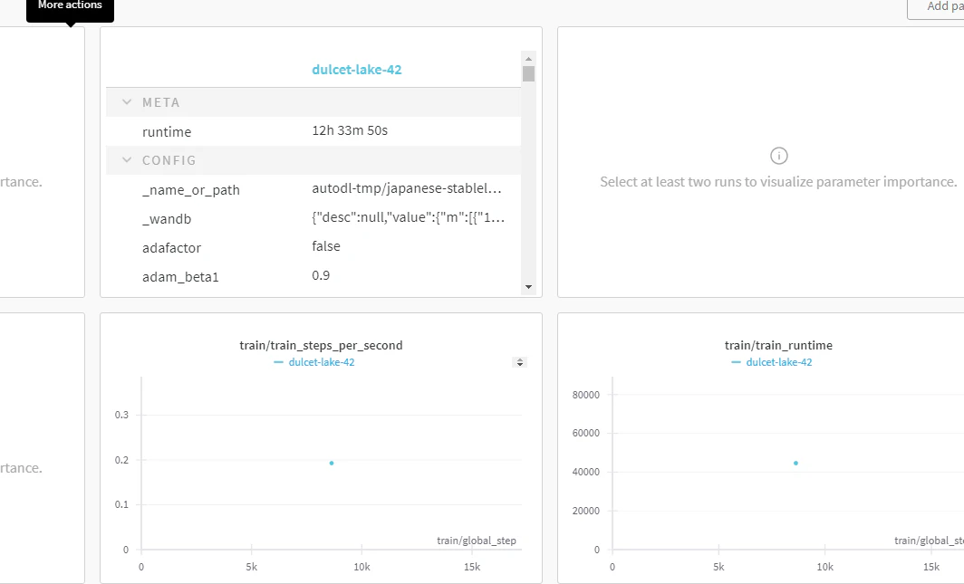This screenshot has width=964, height=584.
Task: Select the runtime row value 12h 33m 50s
Action: 350,130
